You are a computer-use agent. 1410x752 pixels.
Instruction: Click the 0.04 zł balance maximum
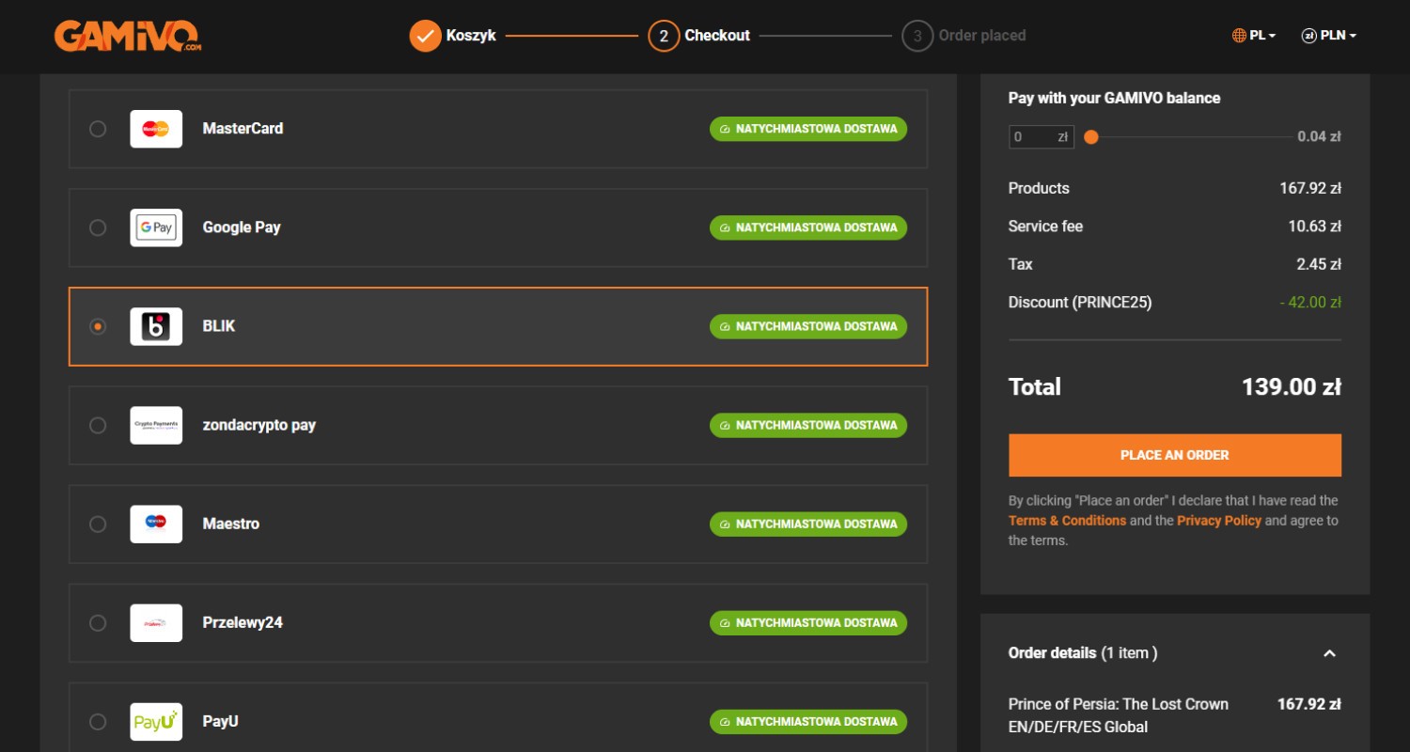(1319, 137)
